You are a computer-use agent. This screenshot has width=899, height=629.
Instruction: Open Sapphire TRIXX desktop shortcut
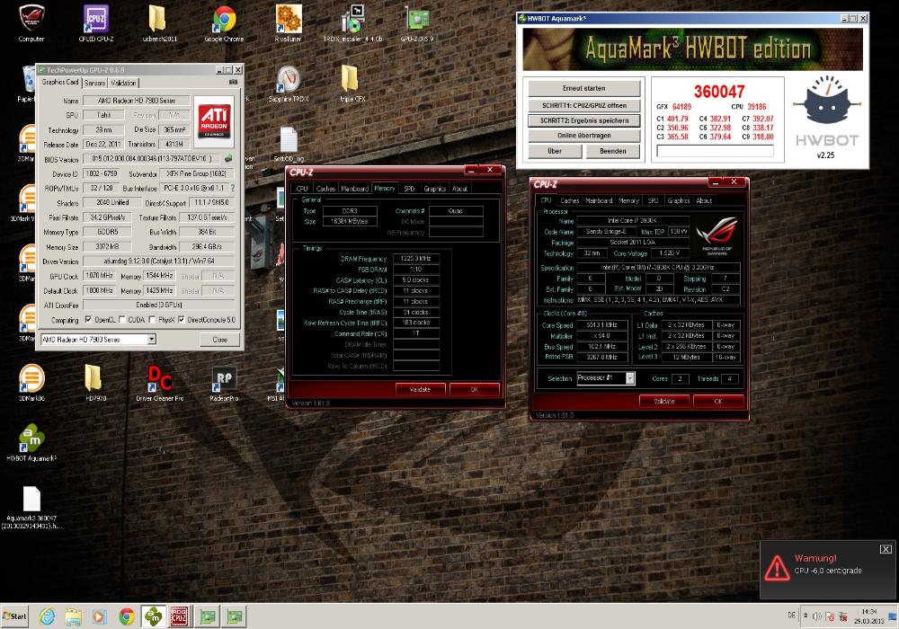[x=289, y=84]
